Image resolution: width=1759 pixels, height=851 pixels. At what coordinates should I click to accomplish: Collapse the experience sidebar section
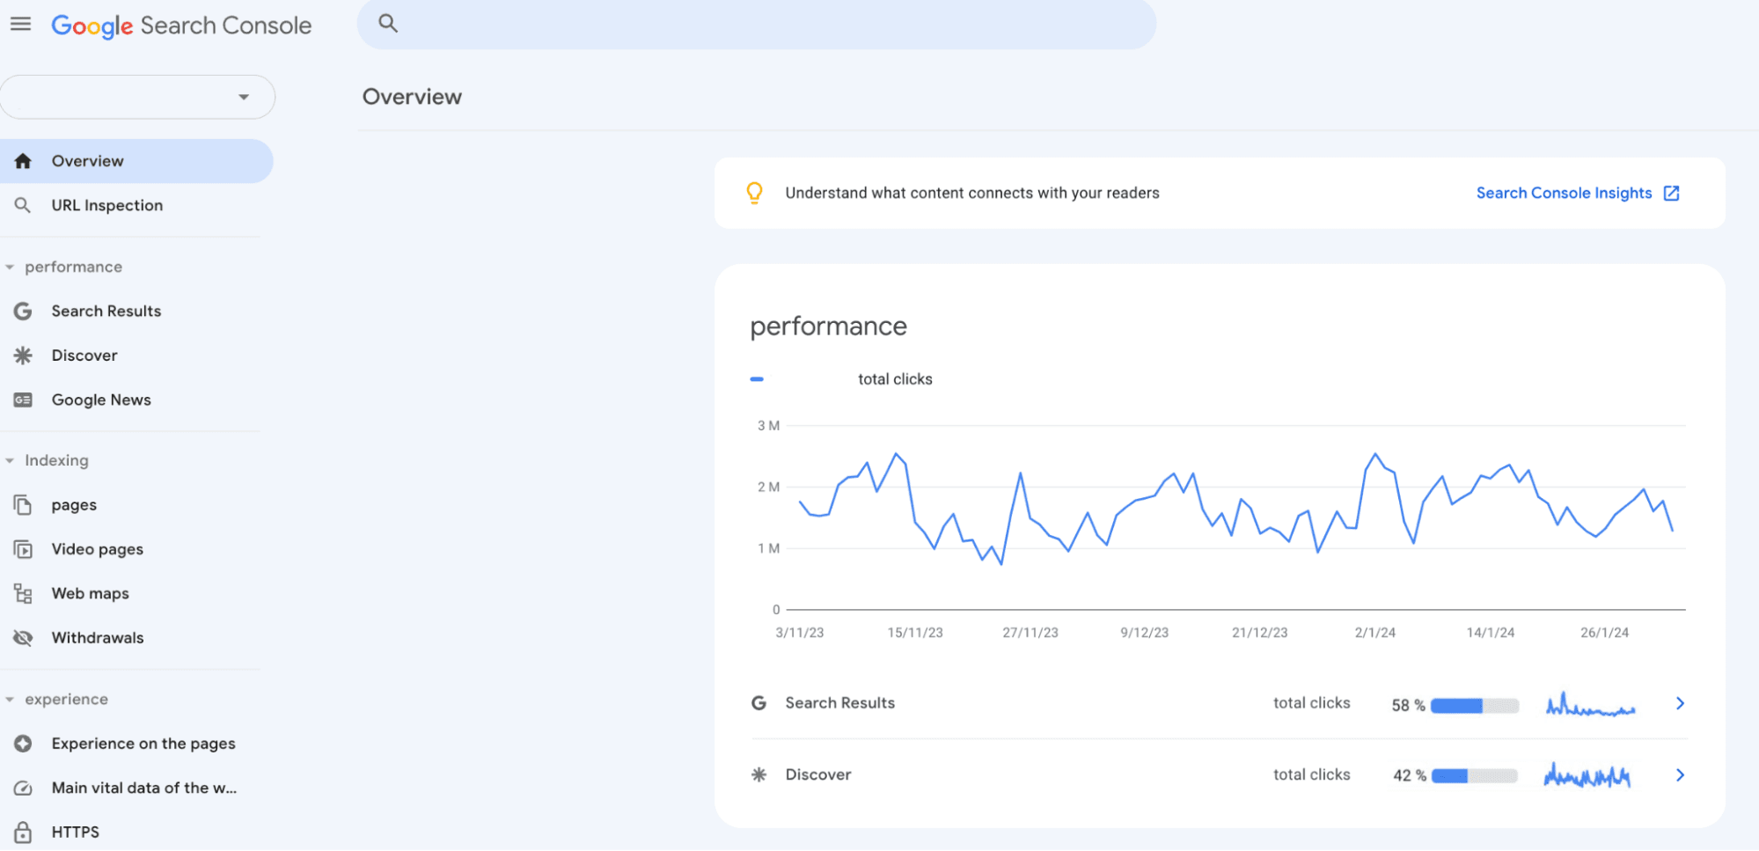coord(11,700)
